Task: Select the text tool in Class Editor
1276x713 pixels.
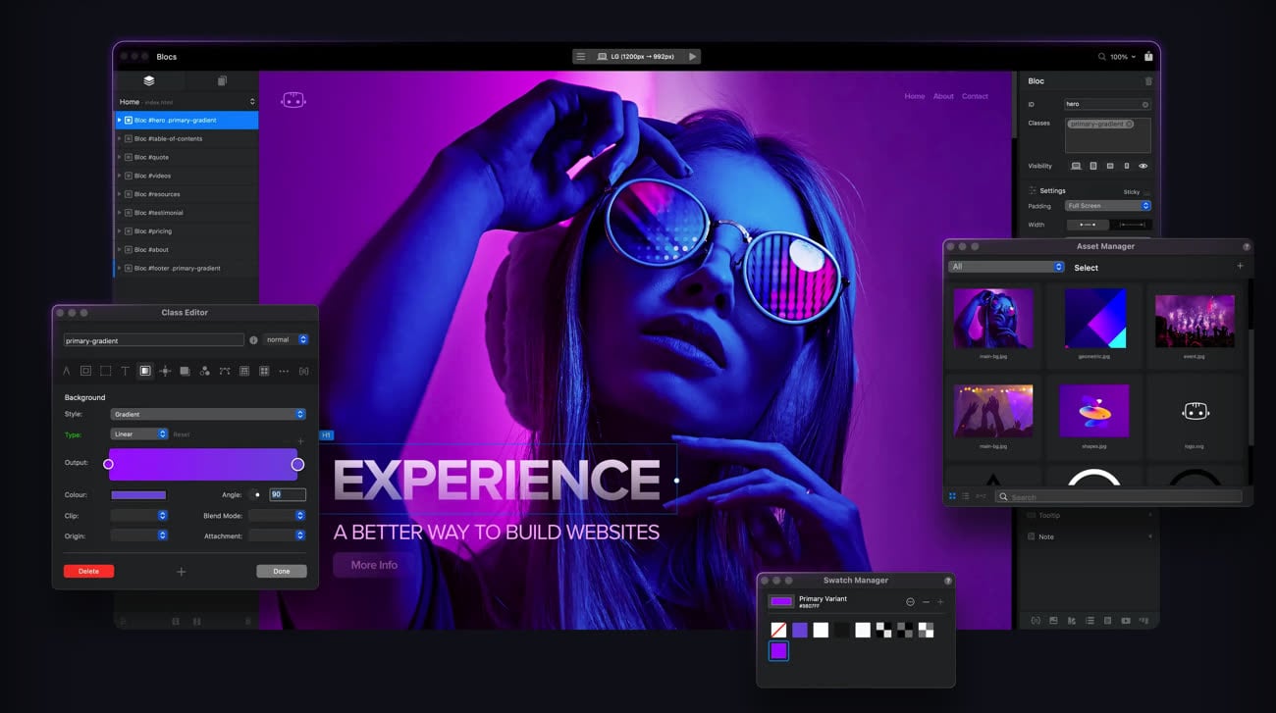Action: (125, 371)
